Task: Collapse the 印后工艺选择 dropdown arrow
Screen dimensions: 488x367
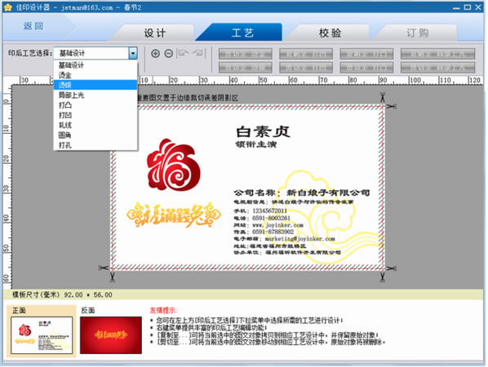Action: point(133,53)
